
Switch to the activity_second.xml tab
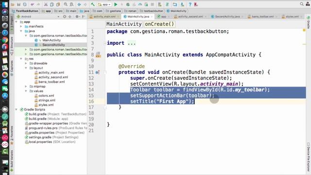click(190, 17)
